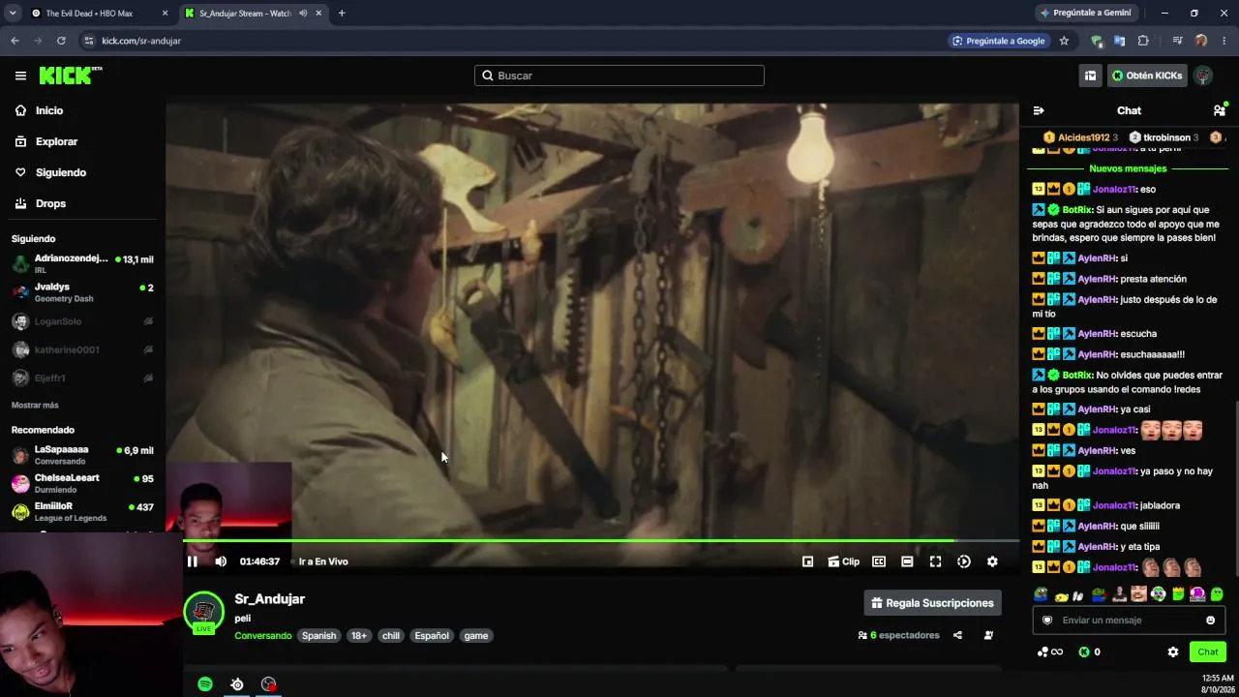The image size is (1239, 697).
Task: Open katherine0001 channel in sidebar
Action: (82, 349)
